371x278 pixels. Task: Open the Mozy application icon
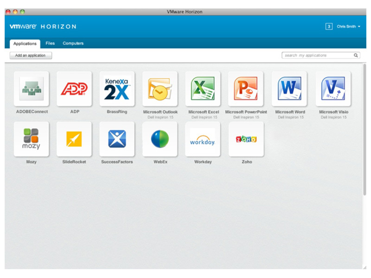pos(32,139)
